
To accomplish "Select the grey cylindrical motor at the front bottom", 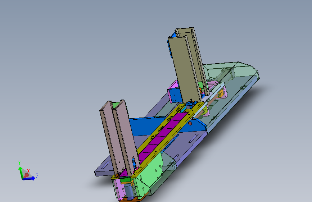I will coord(129,191).
